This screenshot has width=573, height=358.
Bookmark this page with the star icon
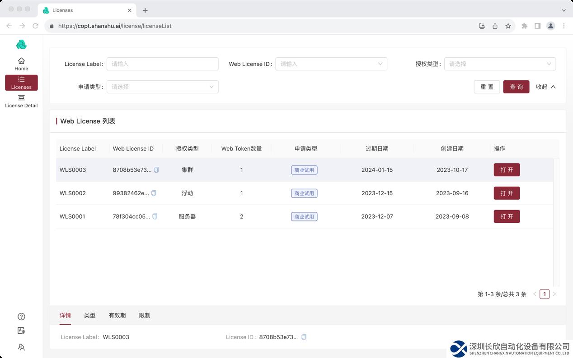[x=508, y=26]
